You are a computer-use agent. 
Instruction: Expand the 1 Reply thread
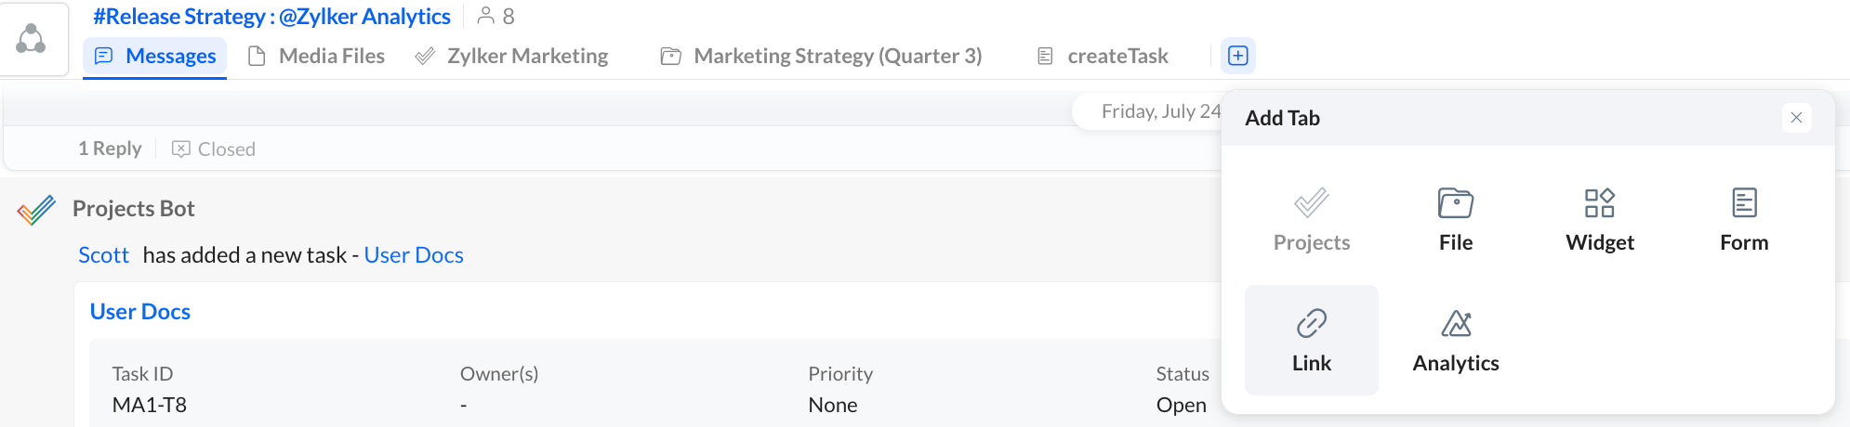110,149
